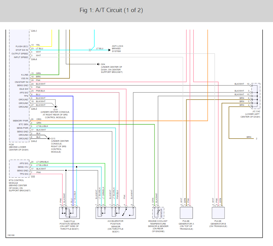This screenshot has width=273, height=246.
Task: Click the Pulse Generator A box
Action: 186,213
